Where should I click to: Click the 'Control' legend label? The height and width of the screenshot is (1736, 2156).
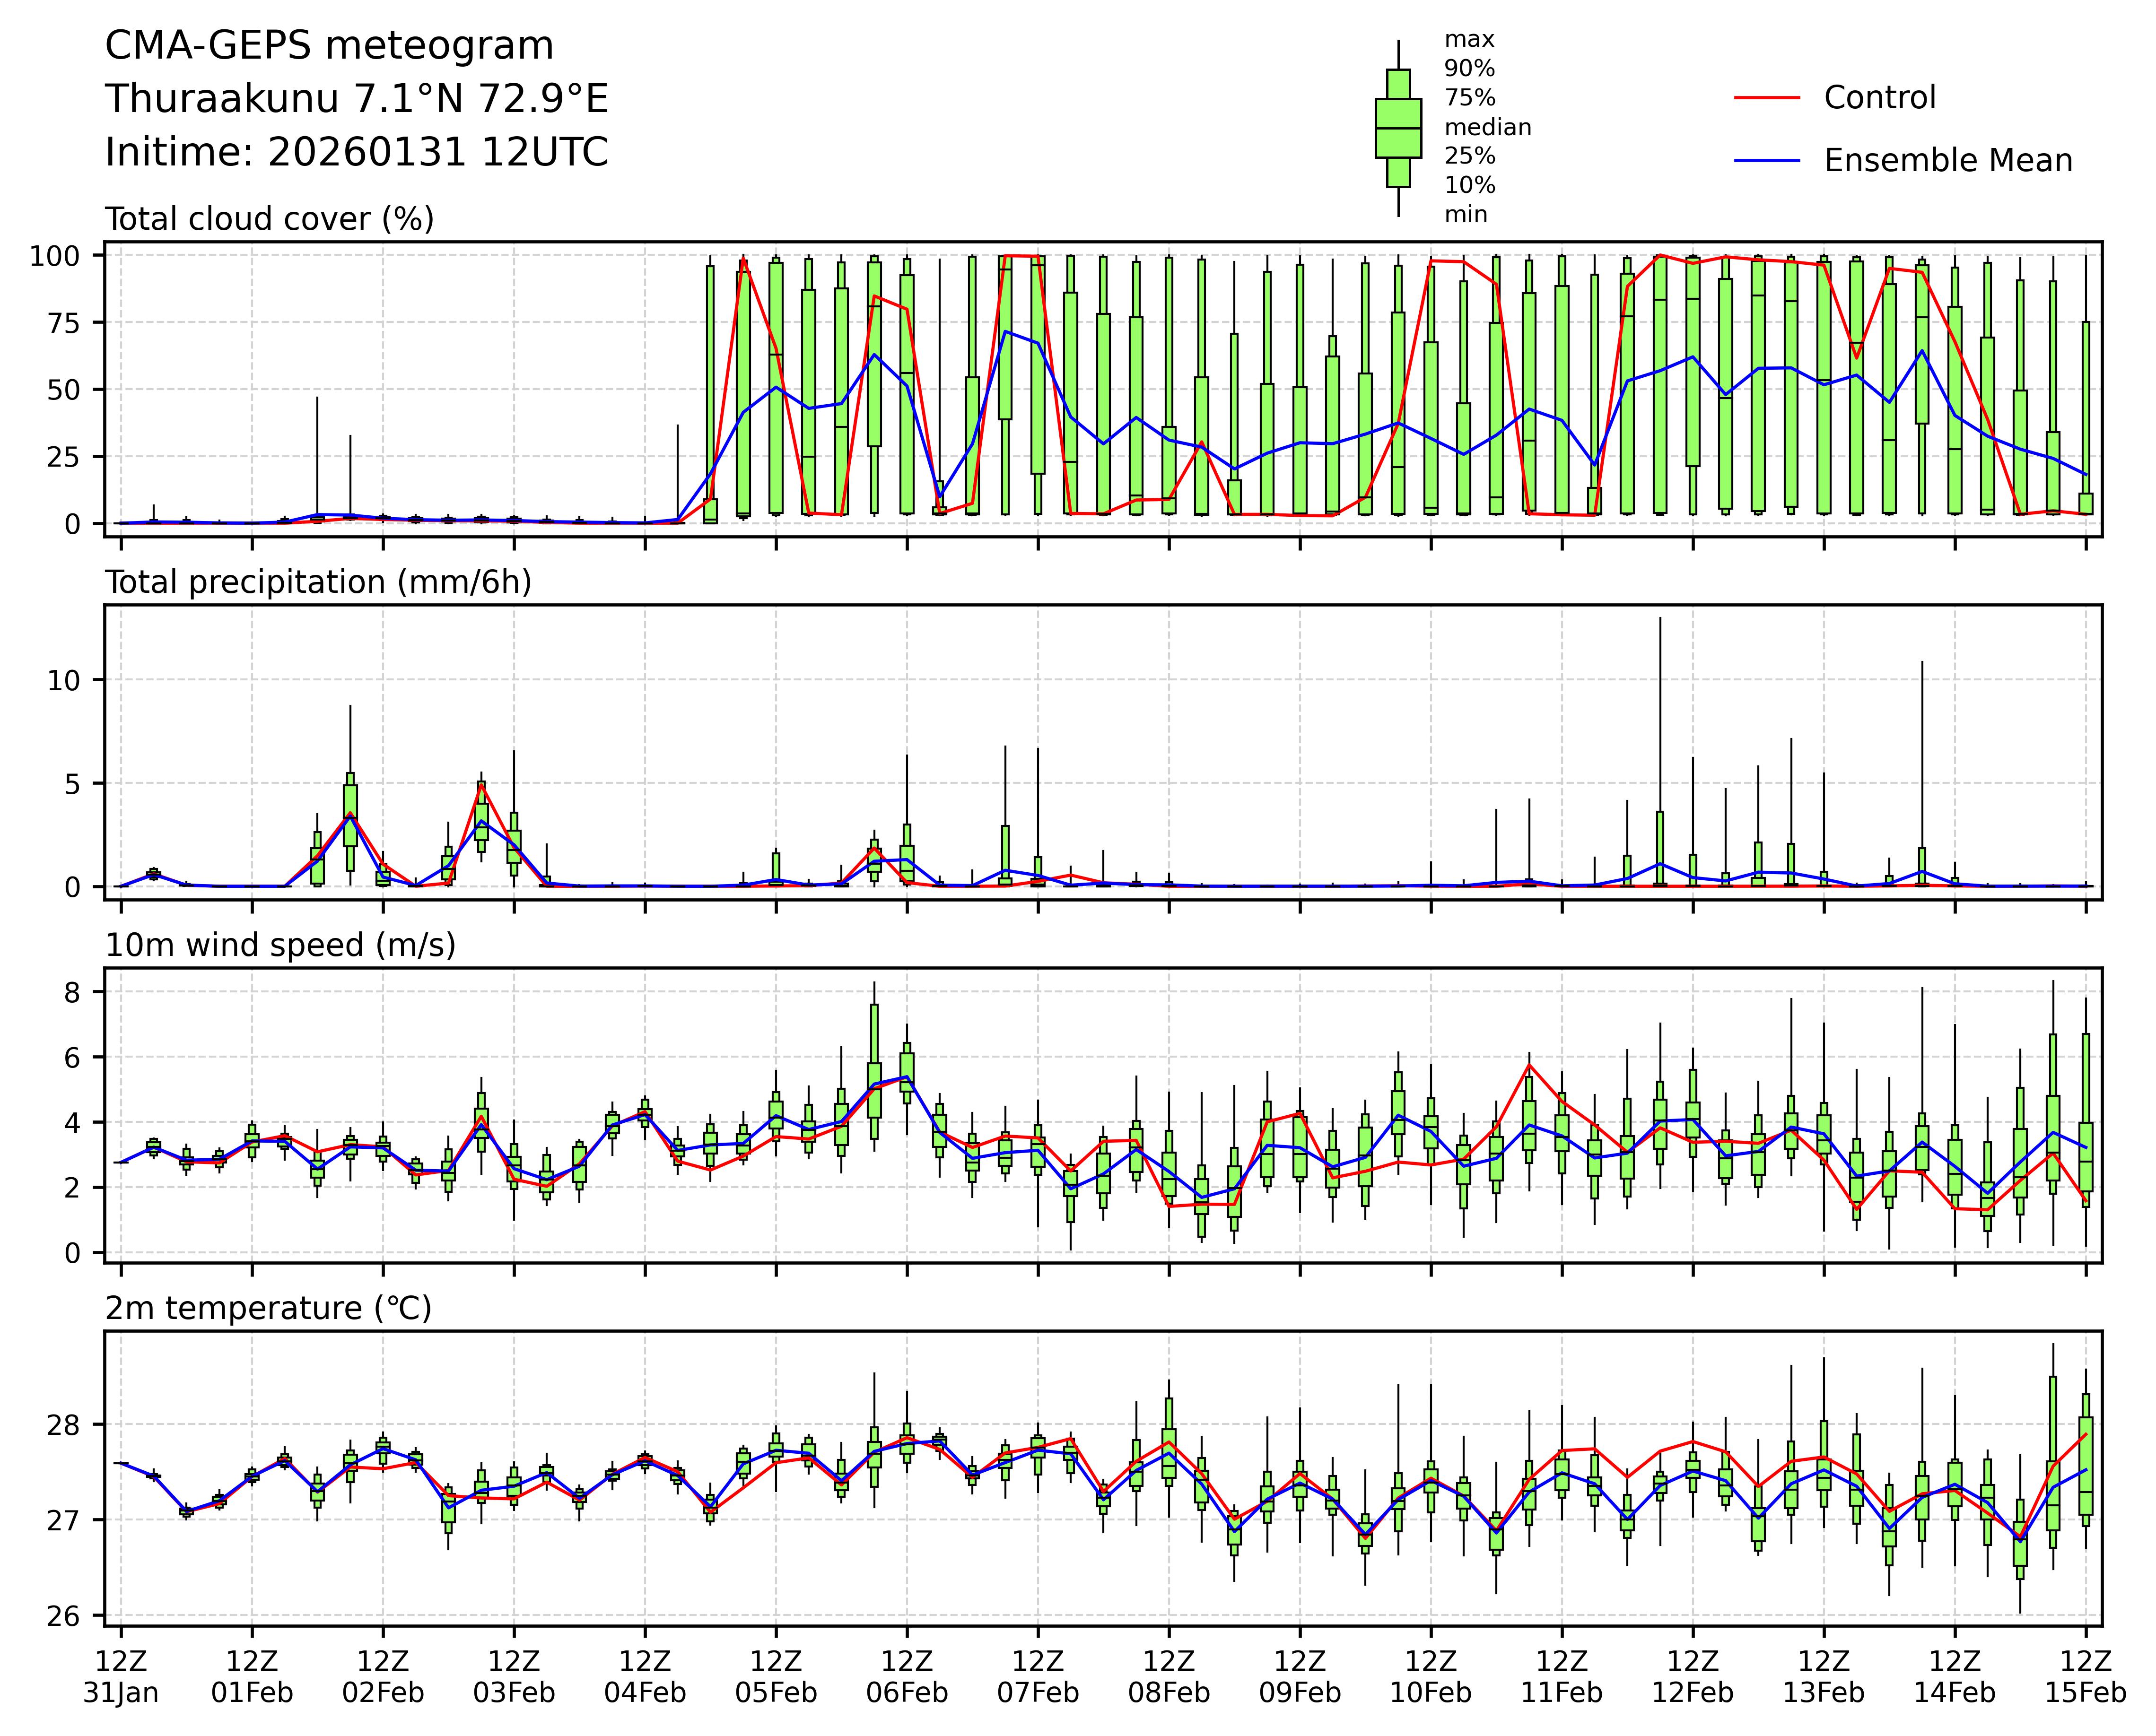[x=1879, y=98]
